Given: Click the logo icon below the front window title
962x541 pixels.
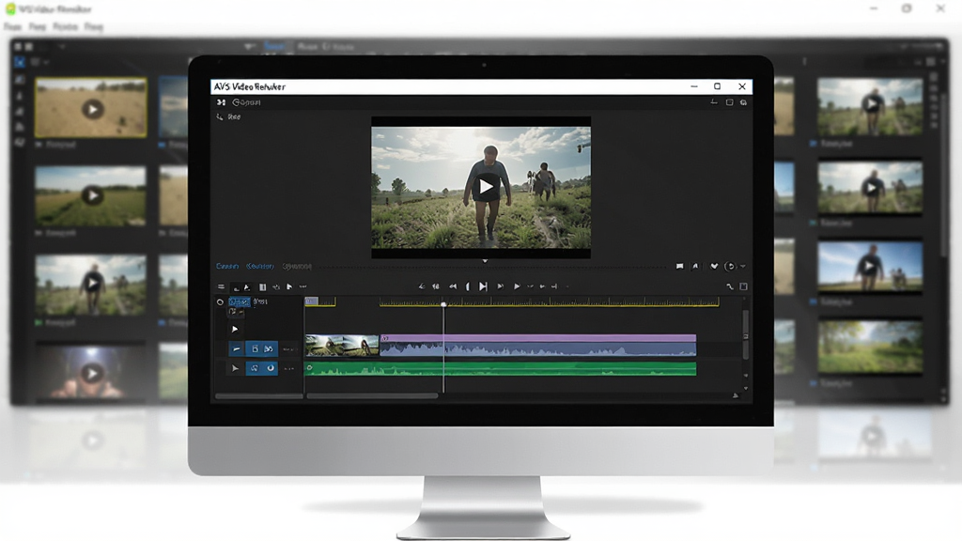Looking at the screenshot, I should (221, 102).
